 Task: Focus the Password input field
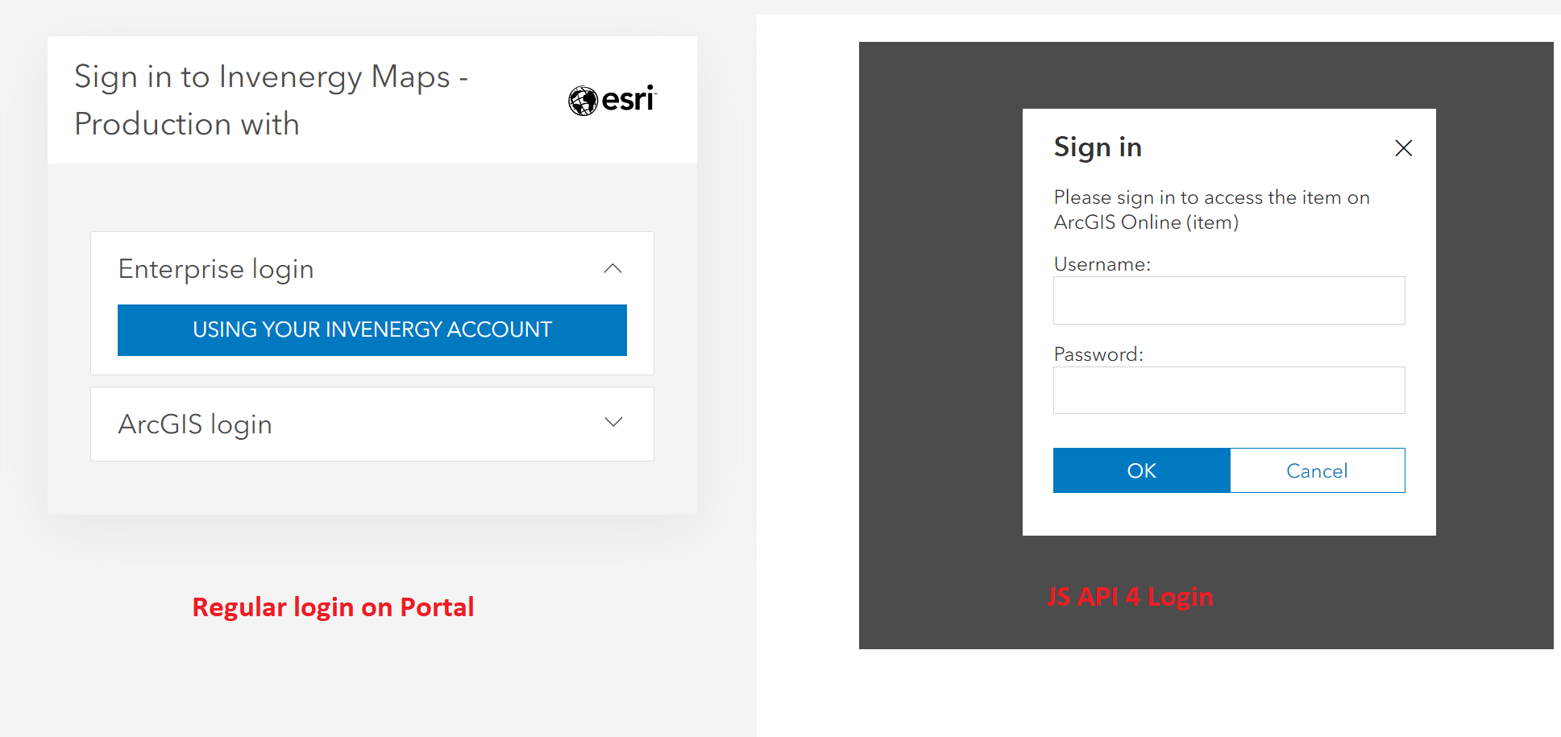(x=1228, y=391)
